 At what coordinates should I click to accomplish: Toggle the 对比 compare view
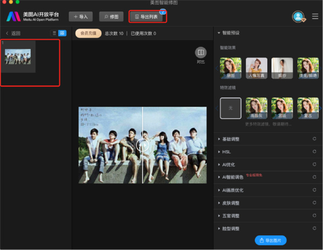tap(201, 55)
